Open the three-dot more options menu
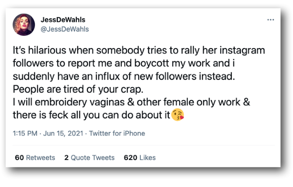 point(271,20)
